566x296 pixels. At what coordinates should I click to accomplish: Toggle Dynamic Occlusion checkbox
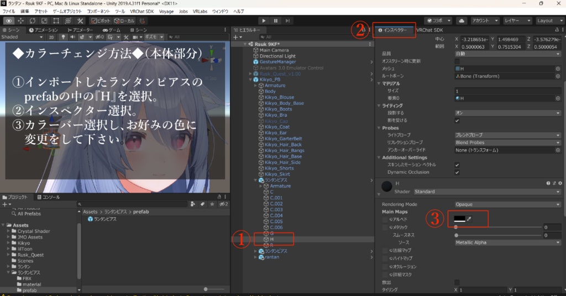pos(457,172)
